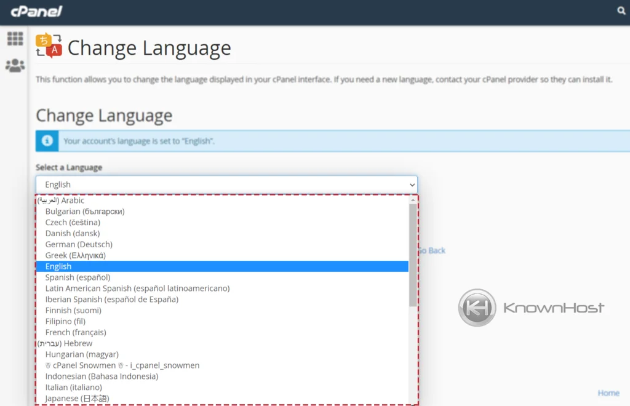630x406 pixels.
Task: Pick German (Deutsch) from list
Action: (x=222, y=244)
